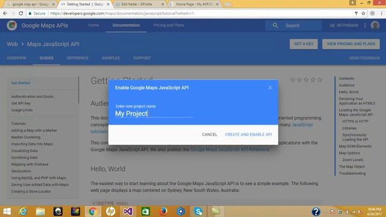The width and height of the screenshot is (386, 217).
Task: Open Visual Studio from taskbar
Action: 128,212
